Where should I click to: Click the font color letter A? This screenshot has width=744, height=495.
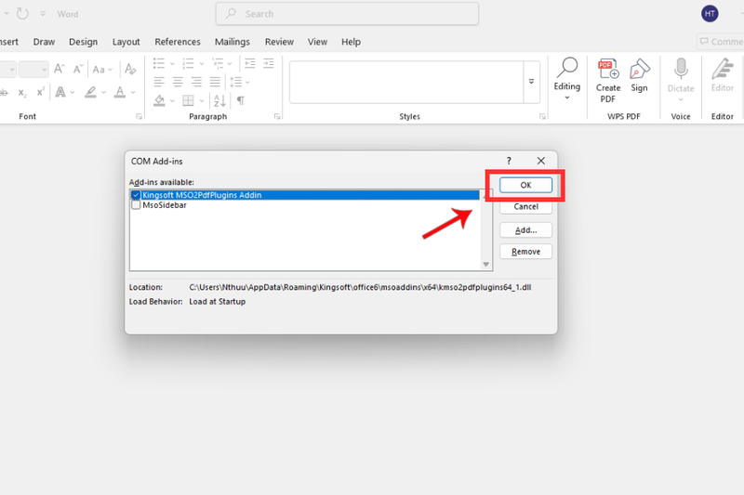(x=120, y=92)
